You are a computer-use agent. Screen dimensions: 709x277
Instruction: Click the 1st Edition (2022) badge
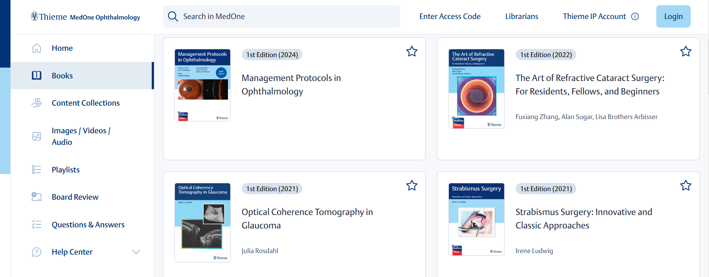tap(546, 55)
